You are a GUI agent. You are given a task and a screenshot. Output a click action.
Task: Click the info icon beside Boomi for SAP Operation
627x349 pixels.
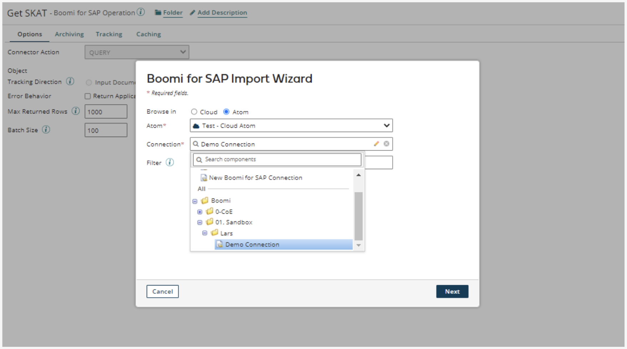pyautogui.click(x=141, y=12)
